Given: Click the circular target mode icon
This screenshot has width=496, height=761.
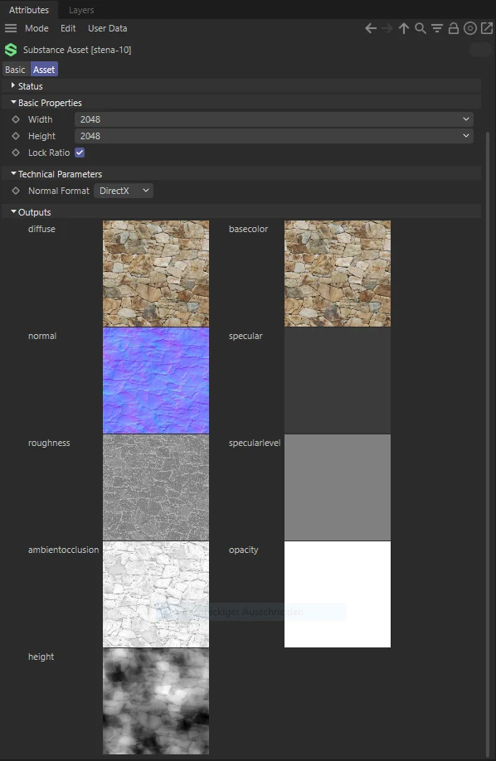Looking at the screenshot, I should pos(470,29).
